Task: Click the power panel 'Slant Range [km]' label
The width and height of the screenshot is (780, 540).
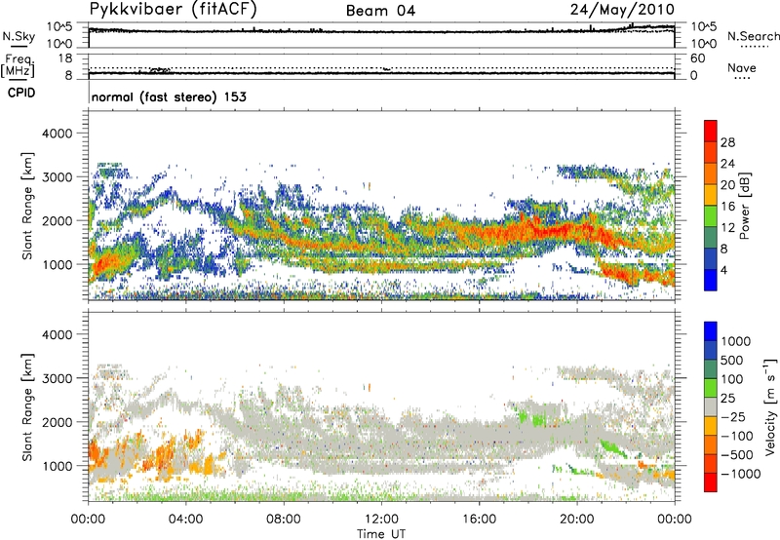Action: tap(27, 206)
